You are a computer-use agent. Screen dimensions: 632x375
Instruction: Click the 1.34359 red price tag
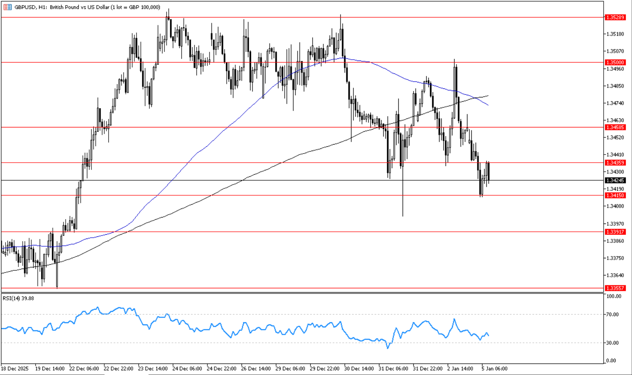coord(615,163)
